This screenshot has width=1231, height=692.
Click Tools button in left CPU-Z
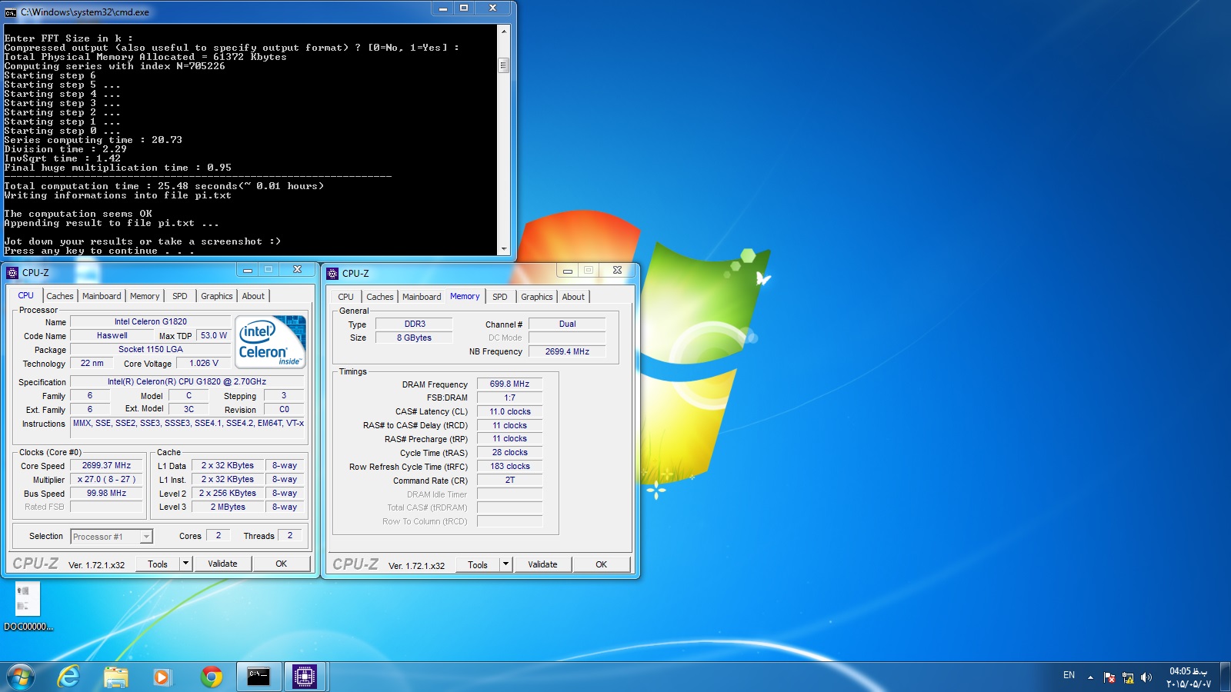coord(158,564)
